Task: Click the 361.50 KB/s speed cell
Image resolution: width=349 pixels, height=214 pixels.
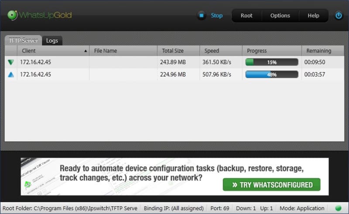Action: pos(216,62)
